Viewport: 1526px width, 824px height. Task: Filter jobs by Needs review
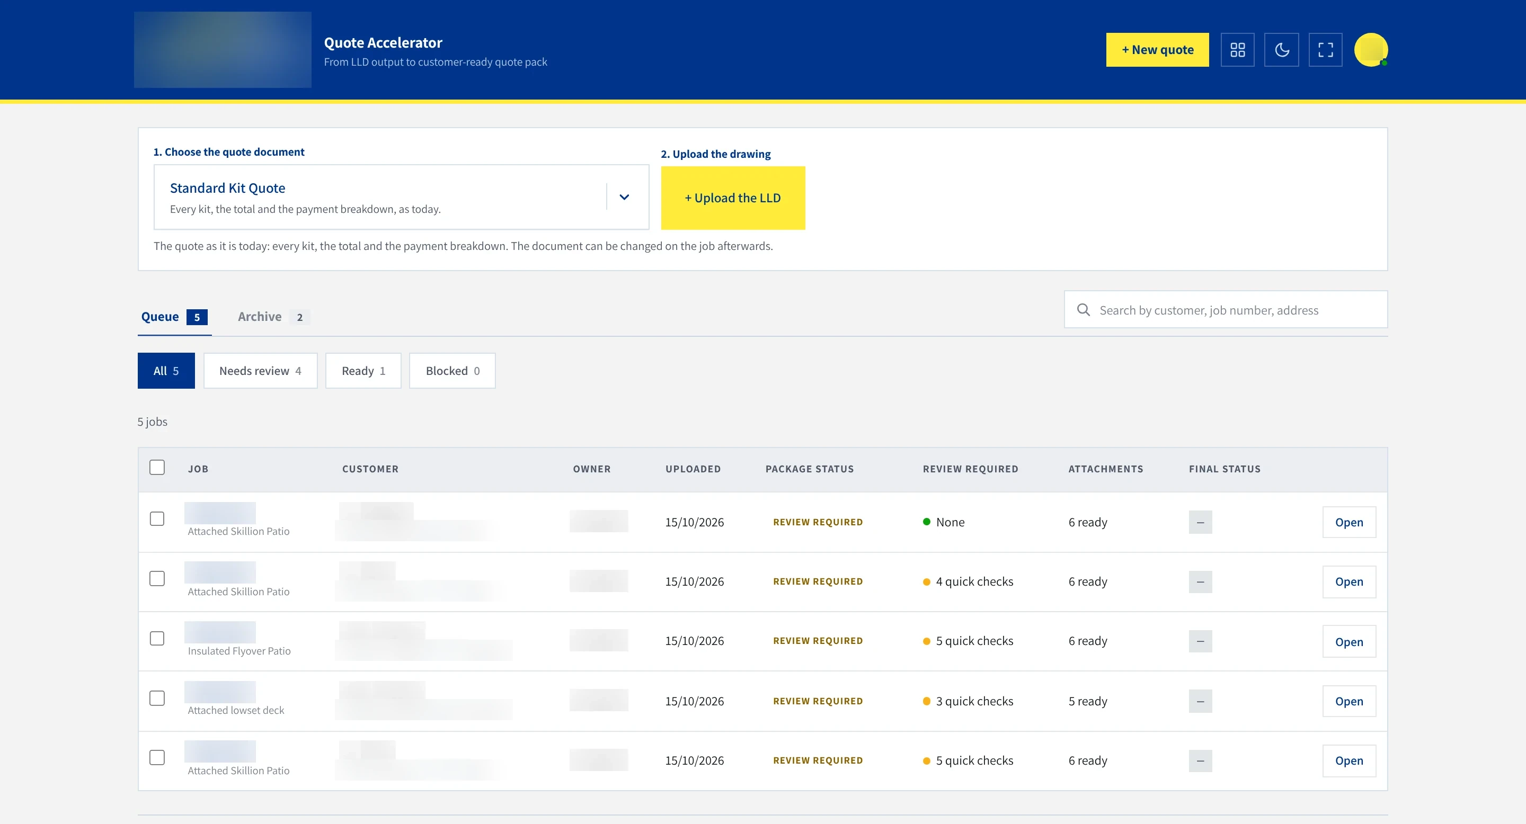pos(260,371)
